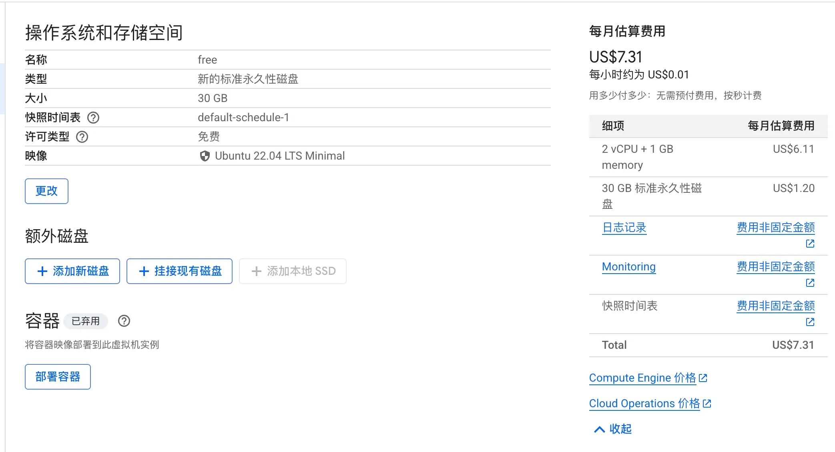This screenshot has height=452, width=835.
Task: Open the Monitoring link
Action: coord(628,267)
